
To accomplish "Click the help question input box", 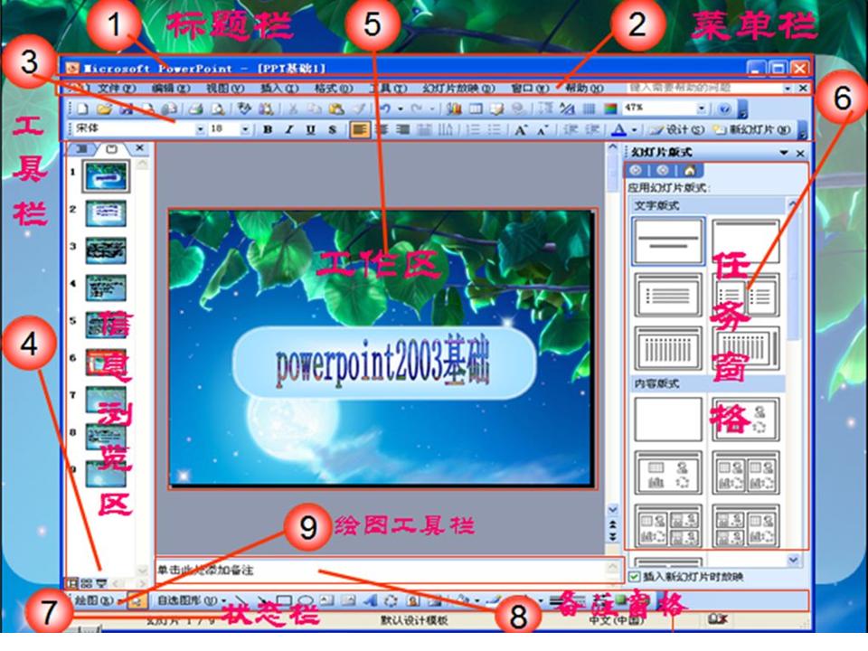I will (x=704, y=88).
